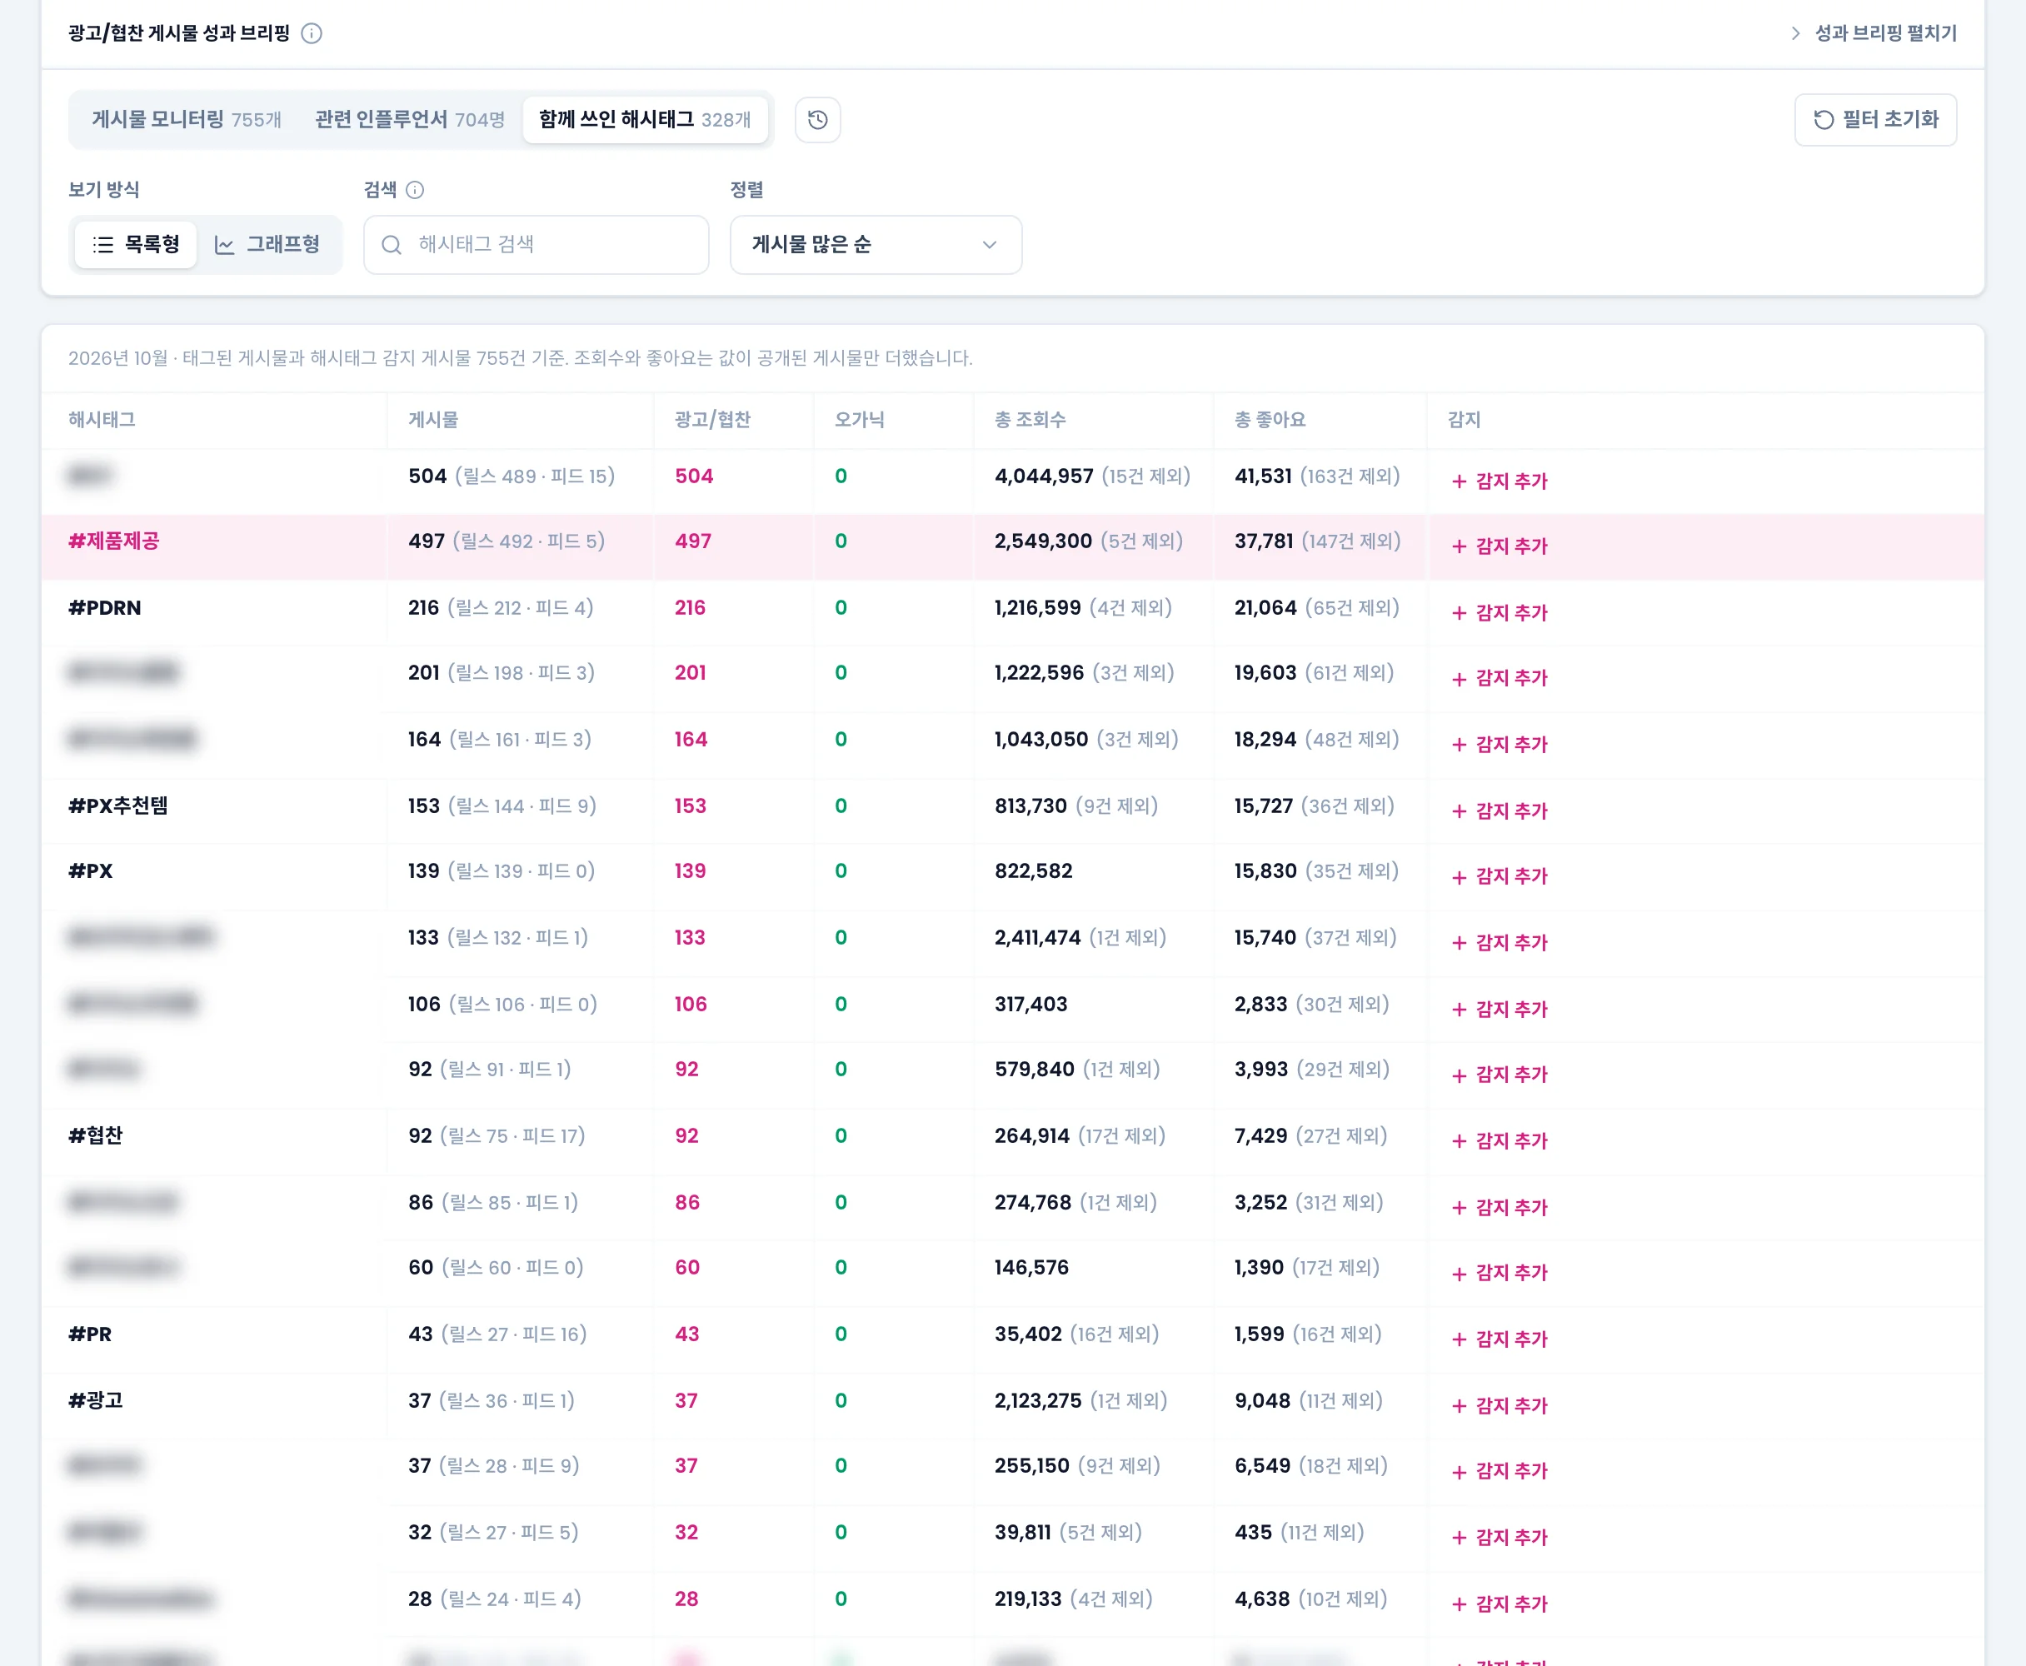This screenshot has height=1666, width=2026.
Task: Switch view to 그래프형 graph mode
Action: coord(267,245)
